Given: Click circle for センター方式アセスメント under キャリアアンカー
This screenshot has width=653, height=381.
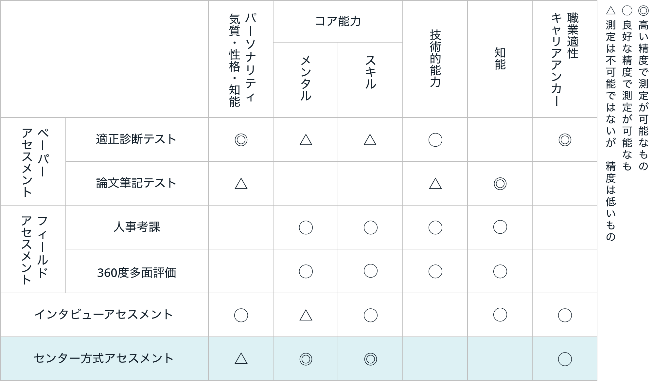Looking at the screenshot, I should [565, 359].
